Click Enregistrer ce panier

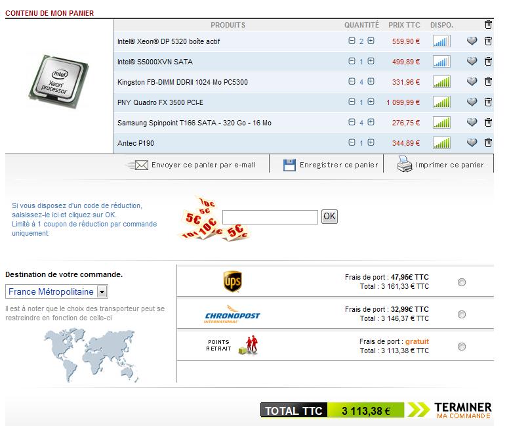[338, 165]
